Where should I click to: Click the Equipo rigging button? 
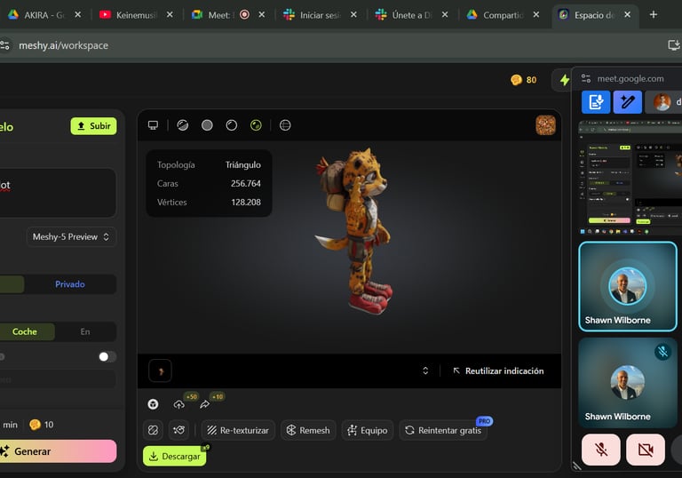click(x=368, y=430)
